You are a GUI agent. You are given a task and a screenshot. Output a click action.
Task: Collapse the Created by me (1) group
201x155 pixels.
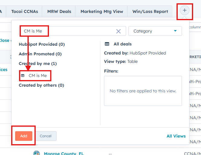click(37, 64)
